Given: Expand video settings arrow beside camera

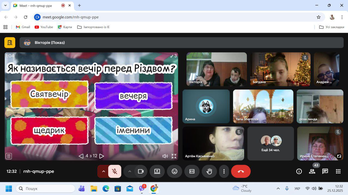Looking at the screenshot, I should (130, 171).
